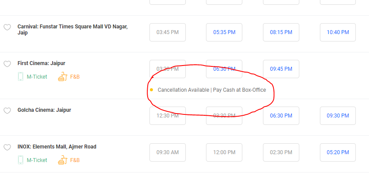Viewport: 369px width, 176px height.
Task: Book 09:45 PM show at First Cinema
Action: [281, 69]
